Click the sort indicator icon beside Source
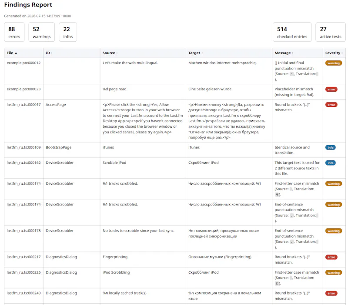 click(117, 53)
